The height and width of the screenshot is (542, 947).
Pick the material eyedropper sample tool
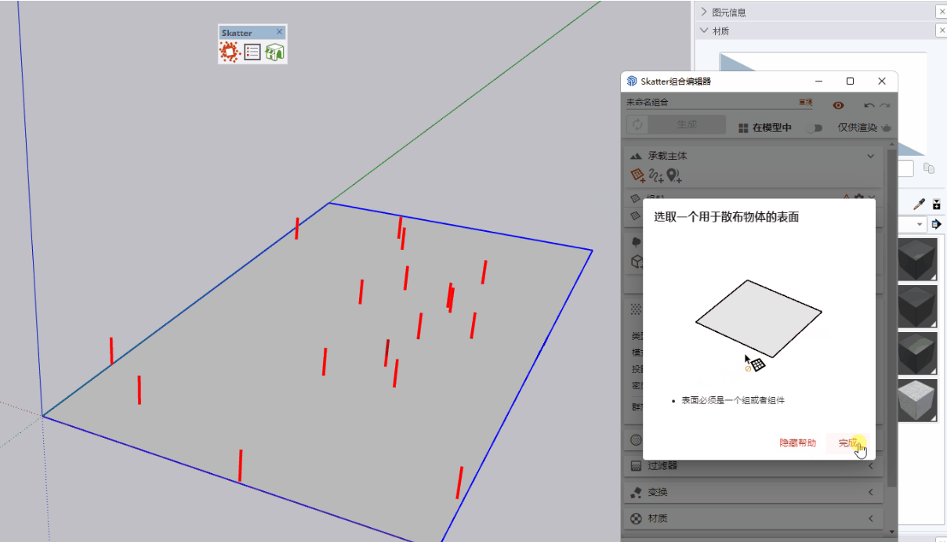[x=920, y=204]
